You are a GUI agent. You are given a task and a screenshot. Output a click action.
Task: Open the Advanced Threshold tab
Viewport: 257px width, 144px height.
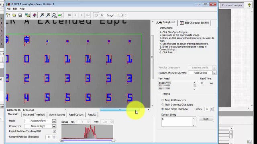(x=34, y=115)
